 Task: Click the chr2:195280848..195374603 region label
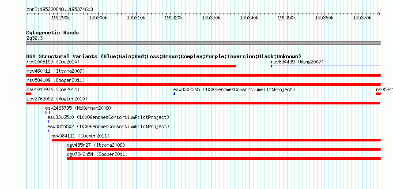tap(60, 9)
